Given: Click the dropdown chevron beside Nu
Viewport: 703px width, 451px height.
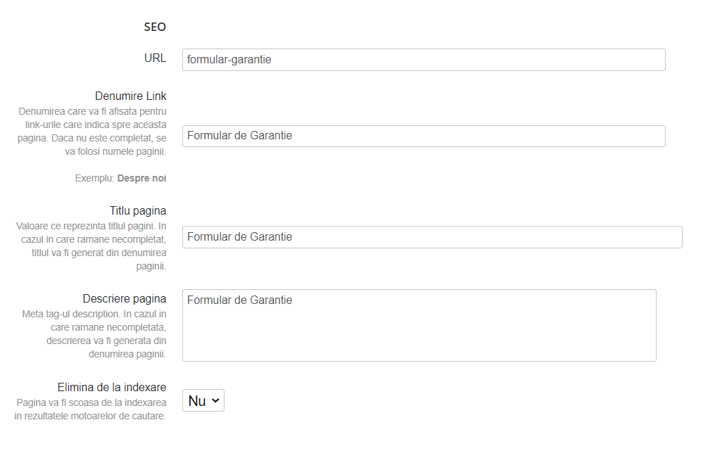Looking at the screenshot, I should [214, 400].
